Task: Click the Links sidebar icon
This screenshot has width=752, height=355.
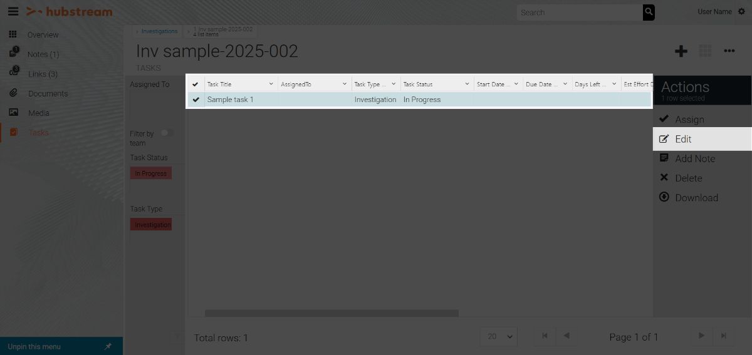Action: pos(14,73)
